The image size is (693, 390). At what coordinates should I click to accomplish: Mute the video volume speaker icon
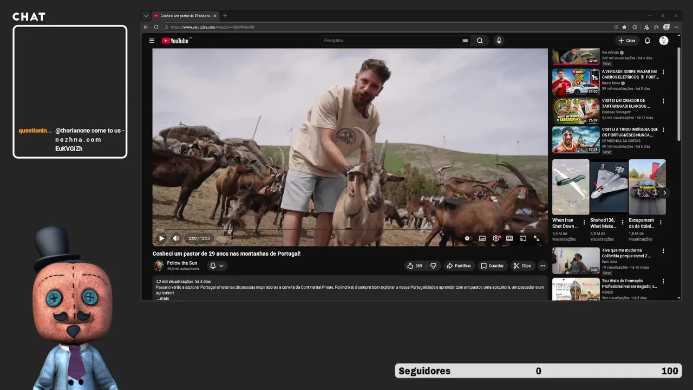tap(176, 238)
